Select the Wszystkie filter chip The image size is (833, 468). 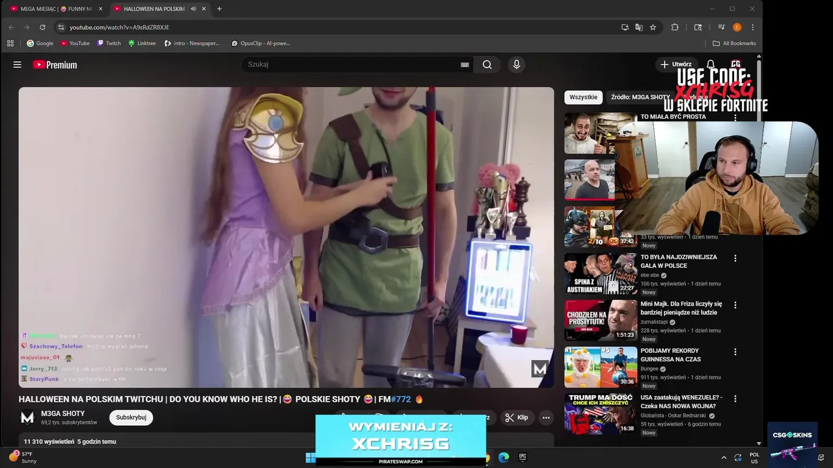583,97
